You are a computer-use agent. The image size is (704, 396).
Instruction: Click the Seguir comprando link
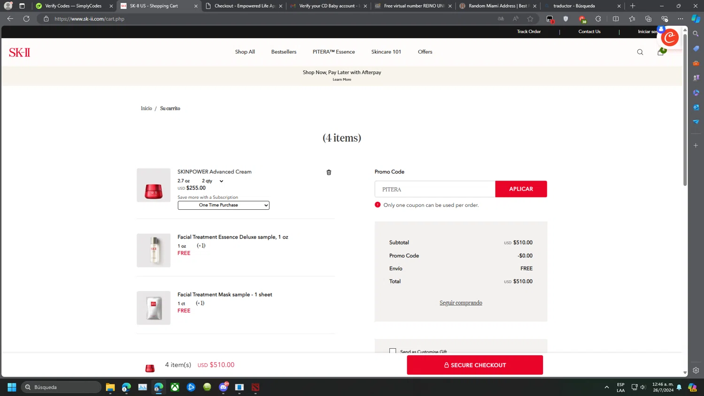[x=461, y=303]
